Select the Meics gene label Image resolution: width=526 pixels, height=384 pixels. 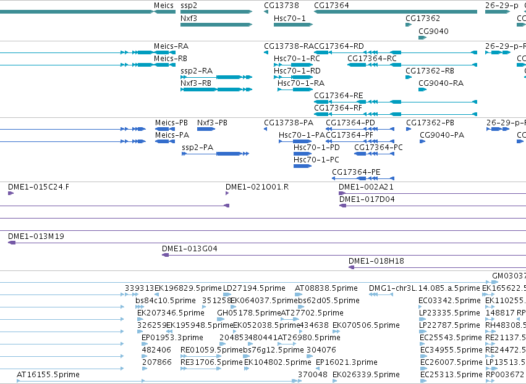point(164,6)
